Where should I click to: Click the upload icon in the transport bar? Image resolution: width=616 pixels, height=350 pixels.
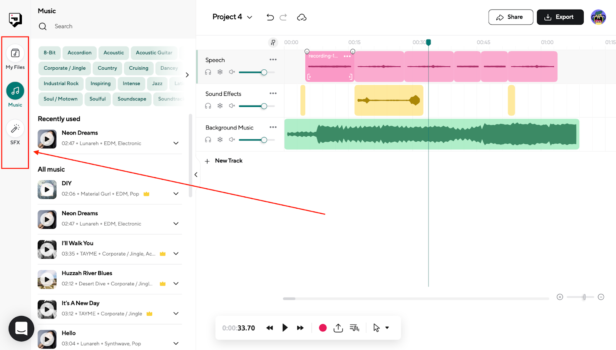coord(338,328)
